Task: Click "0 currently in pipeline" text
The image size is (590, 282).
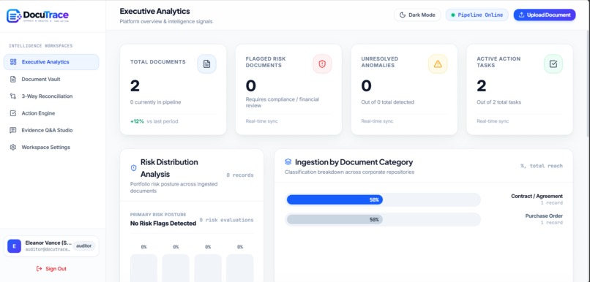Action: click(155, 102)
